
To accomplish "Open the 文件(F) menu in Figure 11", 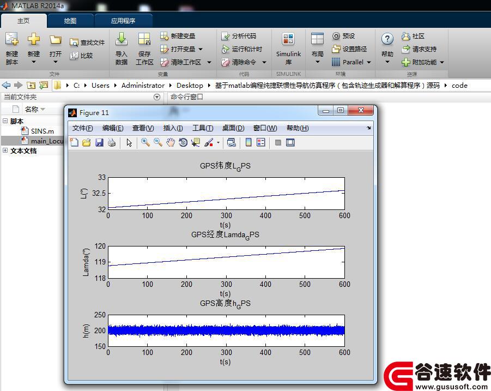I will click(82, 128).
